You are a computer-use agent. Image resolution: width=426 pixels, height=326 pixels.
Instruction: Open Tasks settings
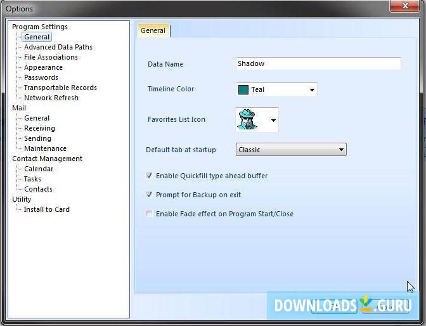[32, 179]
